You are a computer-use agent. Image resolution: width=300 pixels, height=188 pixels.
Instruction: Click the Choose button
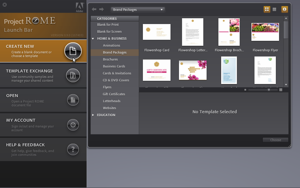[276, 140]
